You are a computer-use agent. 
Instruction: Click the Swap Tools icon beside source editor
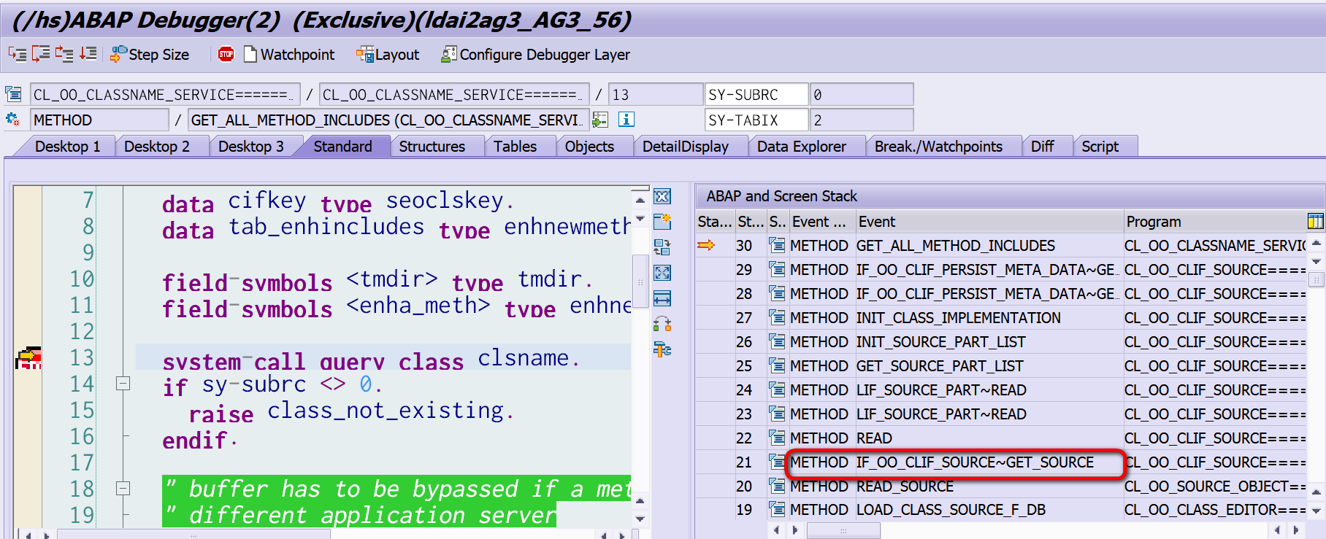click(x=662, y=324)
